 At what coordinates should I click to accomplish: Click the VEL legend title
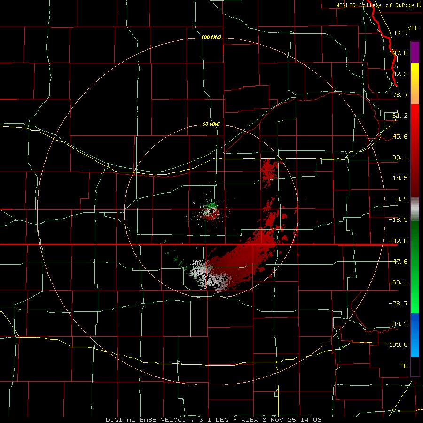413,28
